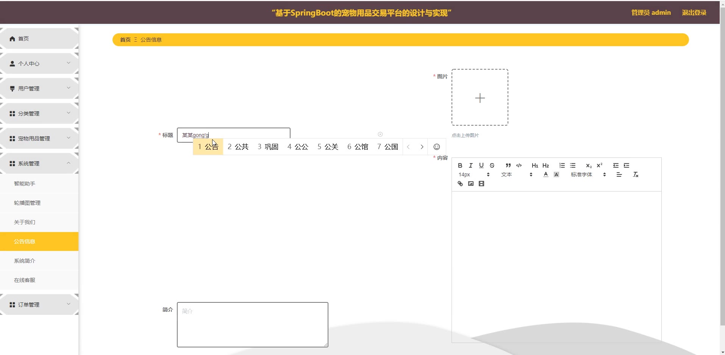The width and height of the screenshot is (725, 355).
Task: Click the 首页 breadcrumb link
Action: coord(125,40)
